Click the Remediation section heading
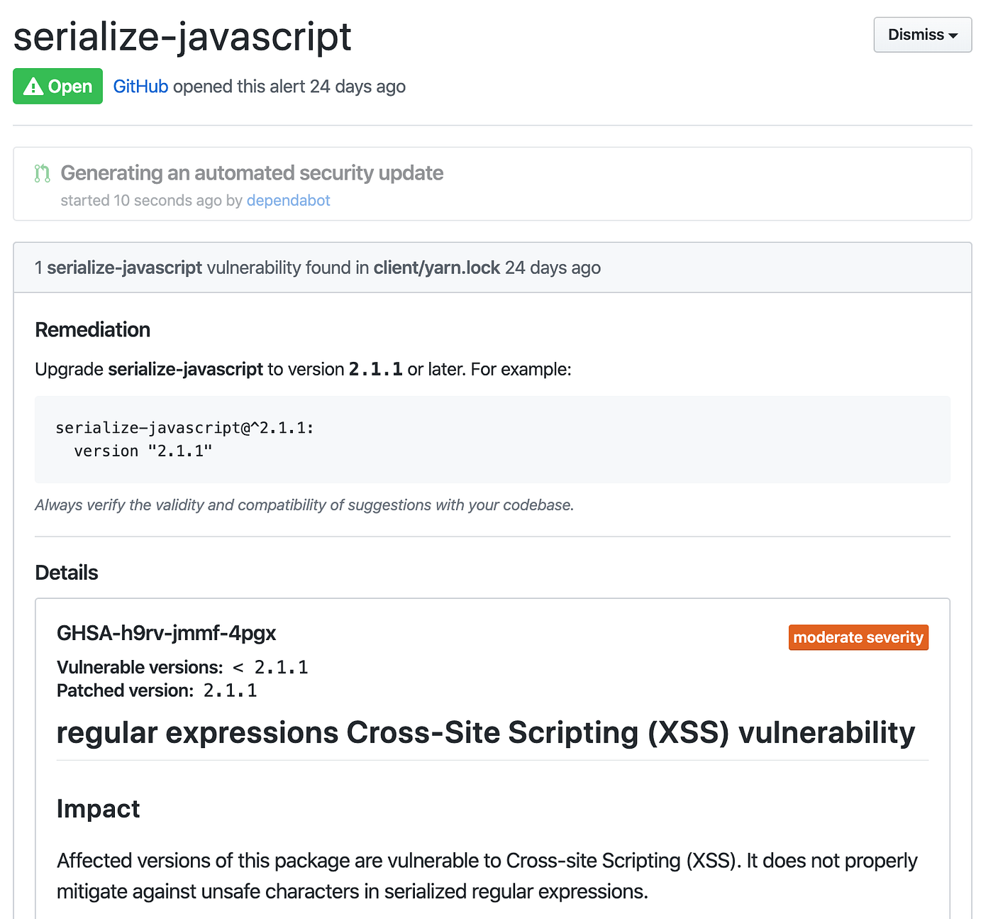Viewport: 993px width, 919px height. (x=92, y=329)
